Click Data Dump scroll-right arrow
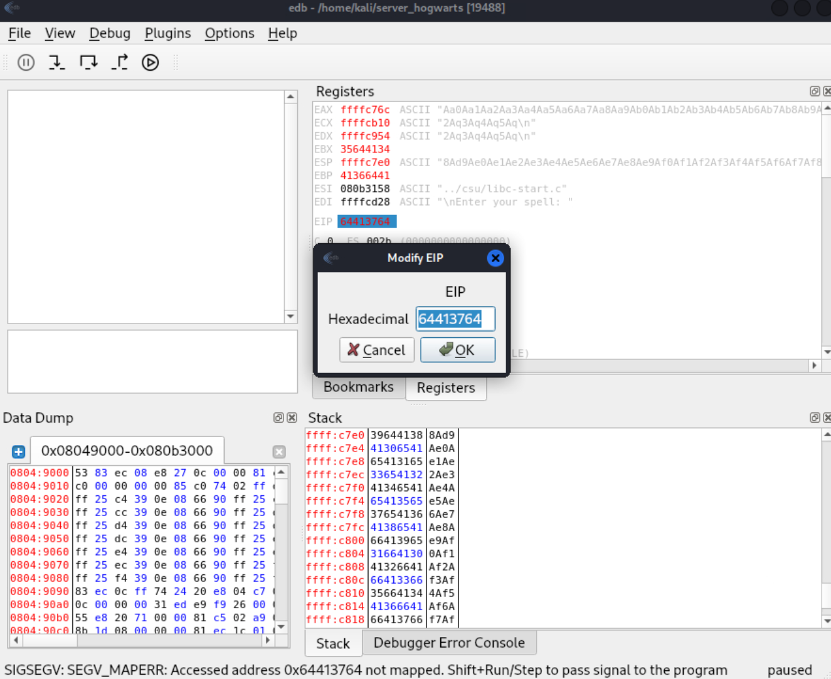Screen dimensions: 831x679 (x=268, y=640)
